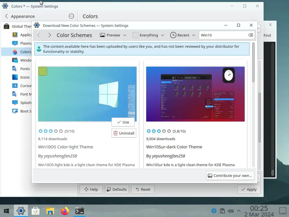Click the Defaults button
The width and height of the screenshot is (289, 217).
pos(117,189)
